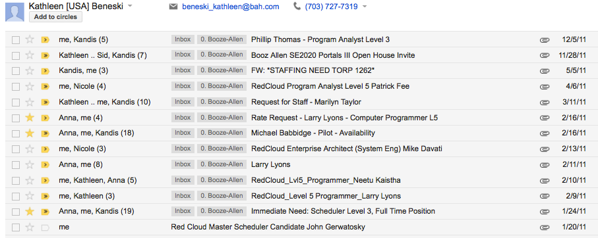Star the Red Cloud Master Scheduler email

click(x=30, y=227)
